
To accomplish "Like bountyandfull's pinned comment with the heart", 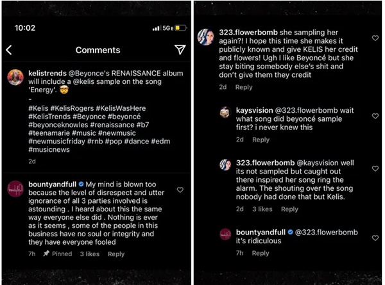I will tap(180, 190).
